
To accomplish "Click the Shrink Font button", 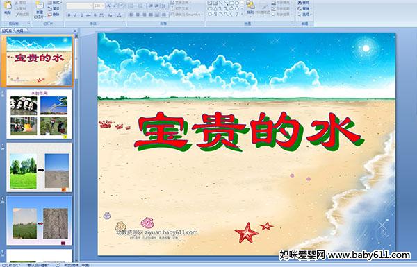I will coord(115,6).
